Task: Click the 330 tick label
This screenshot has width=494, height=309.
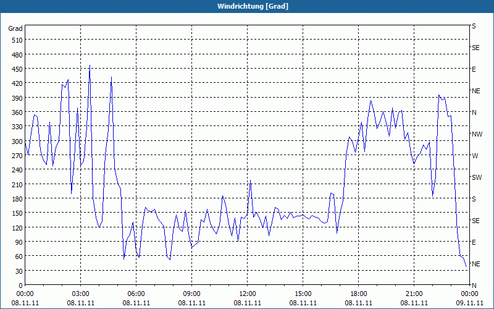Action: pyautogui.click(x=17, y=127)
